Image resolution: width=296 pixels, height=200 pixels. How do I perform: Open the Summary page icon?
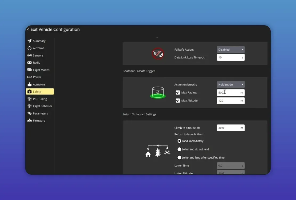pos(30,41)
